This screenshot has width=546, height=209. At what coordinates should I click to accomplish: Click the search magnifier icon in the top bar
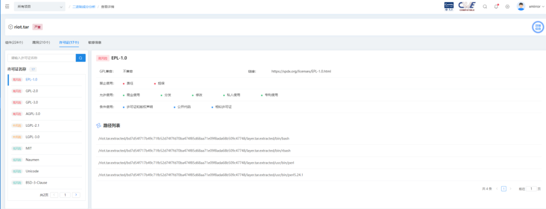[485, 6]
